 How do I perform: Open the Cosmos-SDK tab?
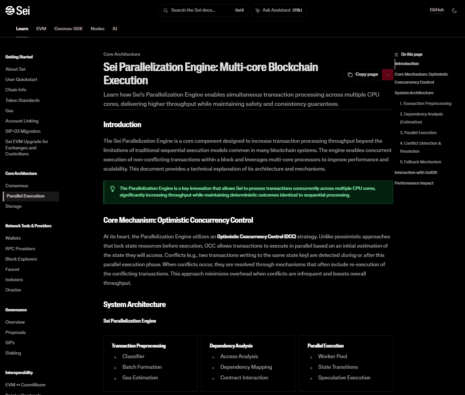[x=68, y=29]
